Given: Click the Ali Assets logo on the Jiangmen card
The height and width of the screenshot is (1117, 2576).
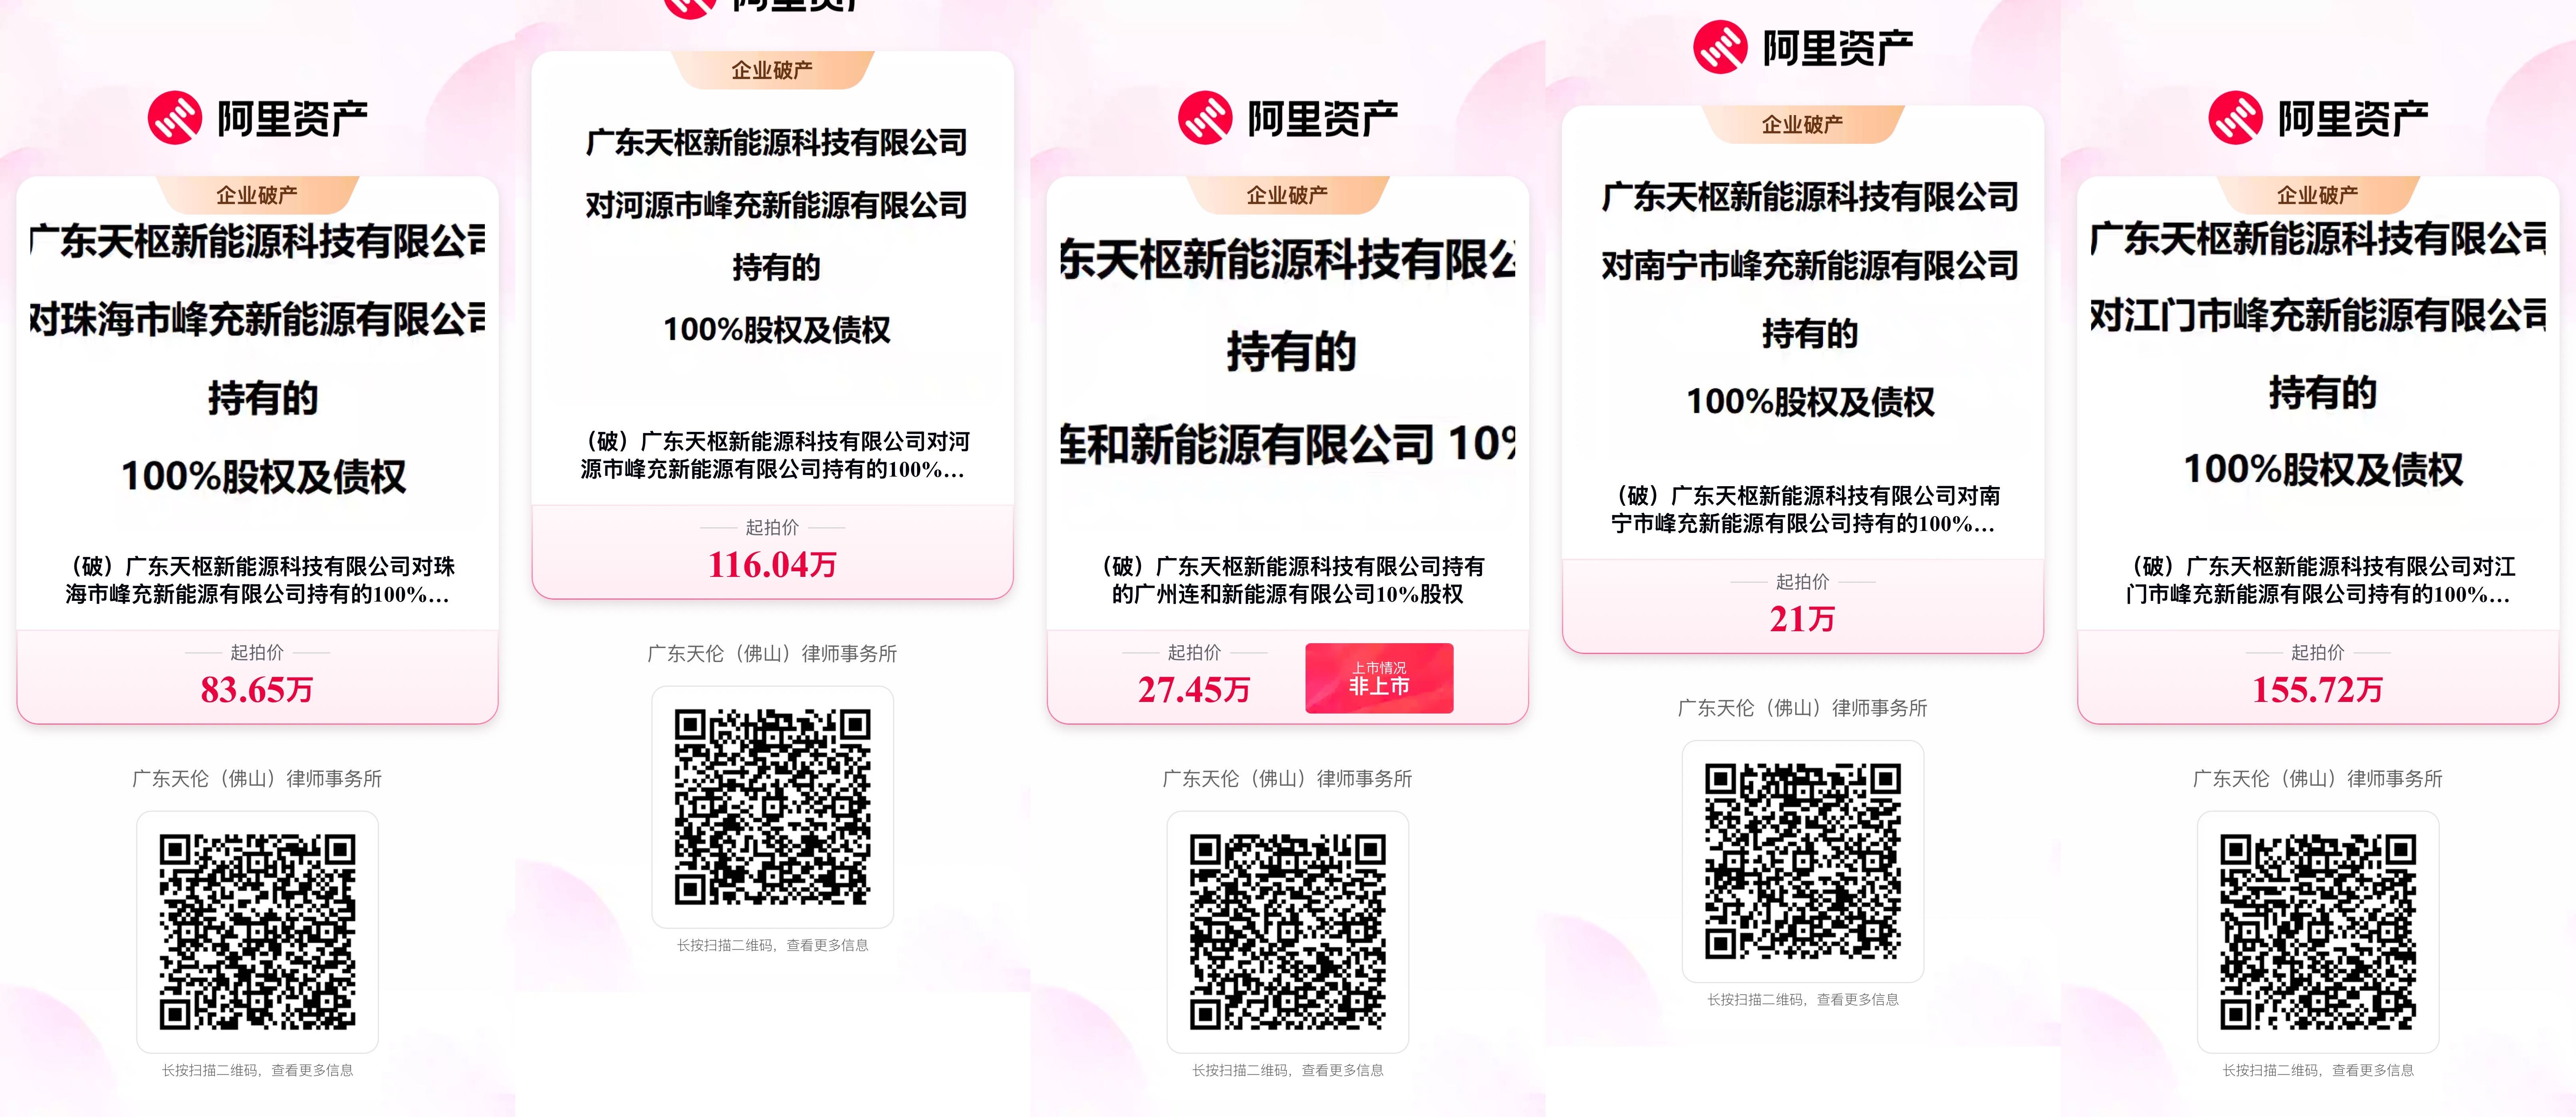Looking at the screenshot, I should click(2318, 118).
